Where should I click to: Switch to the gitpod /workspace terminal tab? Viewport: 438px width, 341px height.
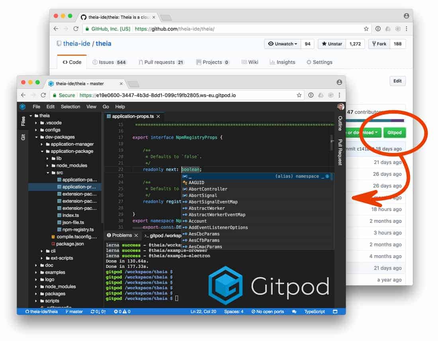163,235
